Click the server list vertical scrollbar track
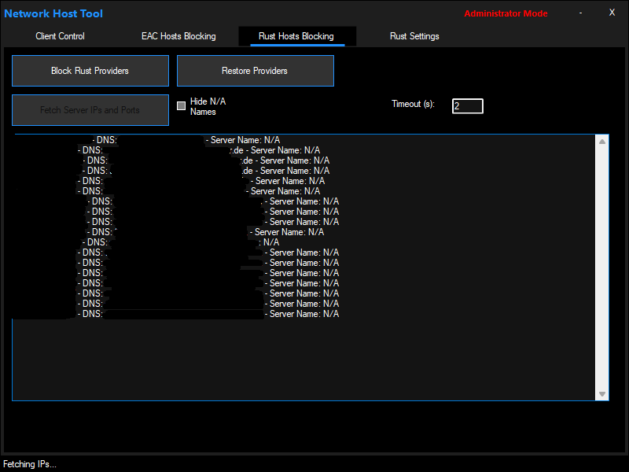The height and width of the screenshot is (472, 629). point(602,267)
